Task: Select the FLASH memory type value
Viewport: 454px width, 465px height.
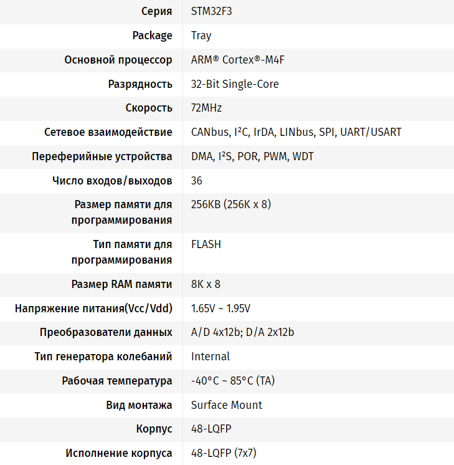Action: click(206, 244)
